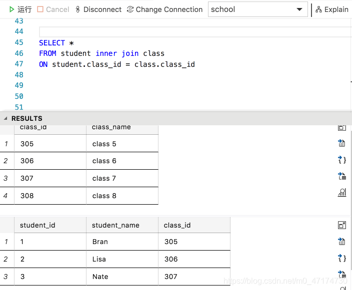Select the 'Bran' cell
Screen dimensions: 352x290
point(122,242)
